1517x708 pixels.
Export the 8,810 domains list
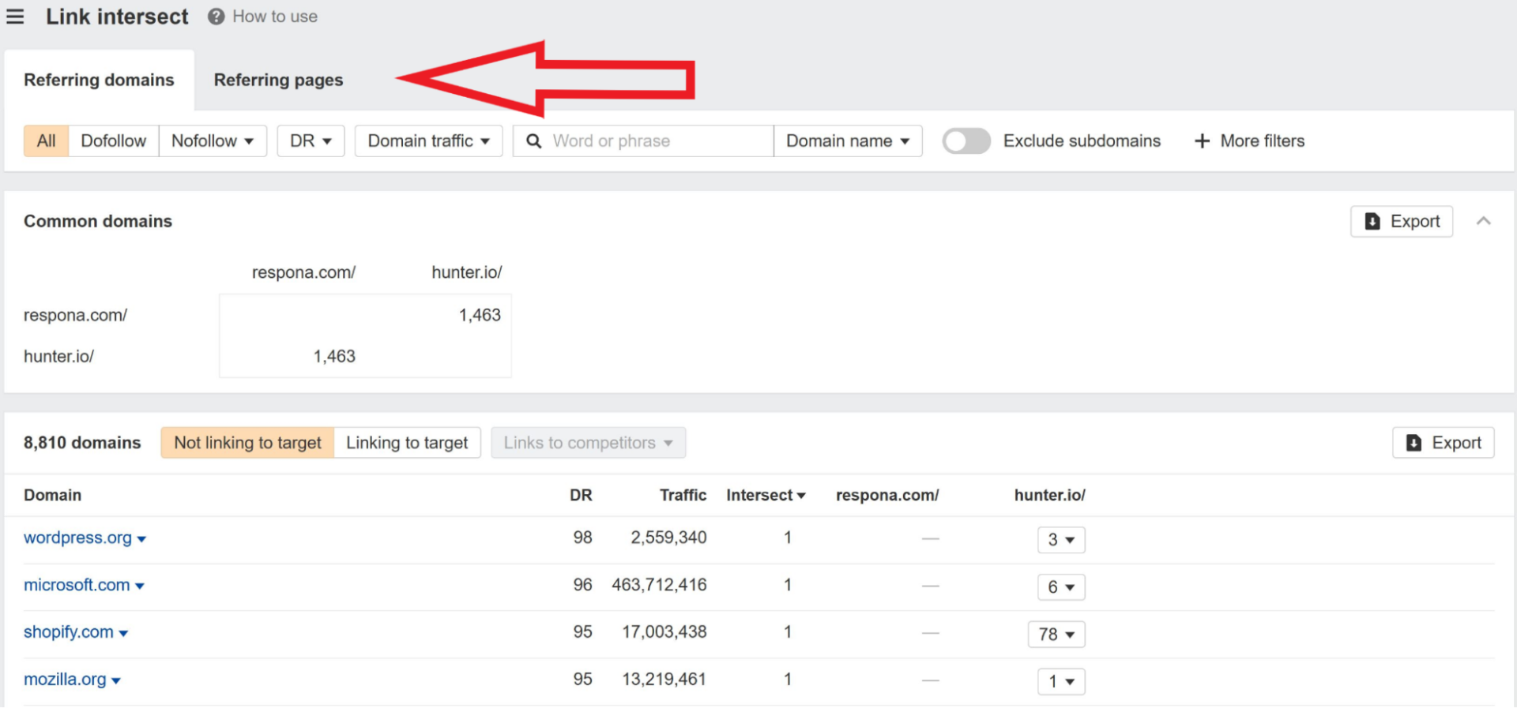(1443, 443)
